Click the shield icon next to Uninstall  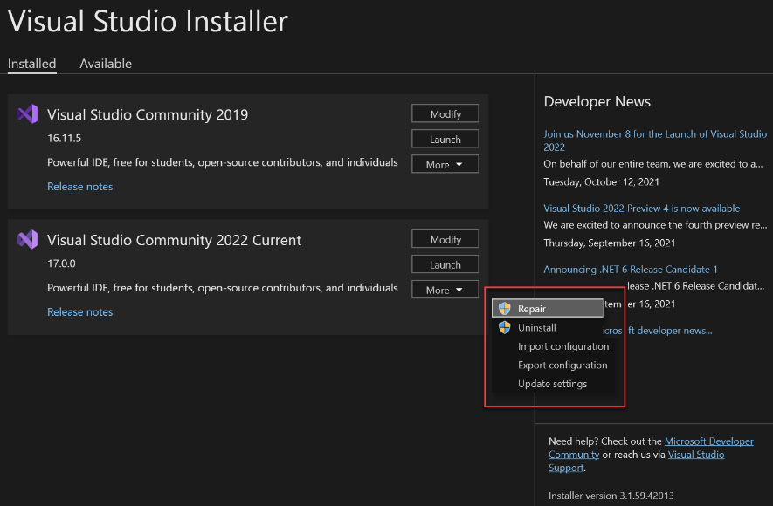504,327
